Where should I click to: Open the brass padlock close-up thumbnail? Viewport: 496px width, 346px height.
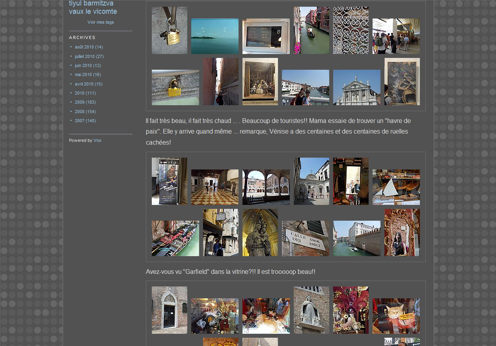pos(170,30)
